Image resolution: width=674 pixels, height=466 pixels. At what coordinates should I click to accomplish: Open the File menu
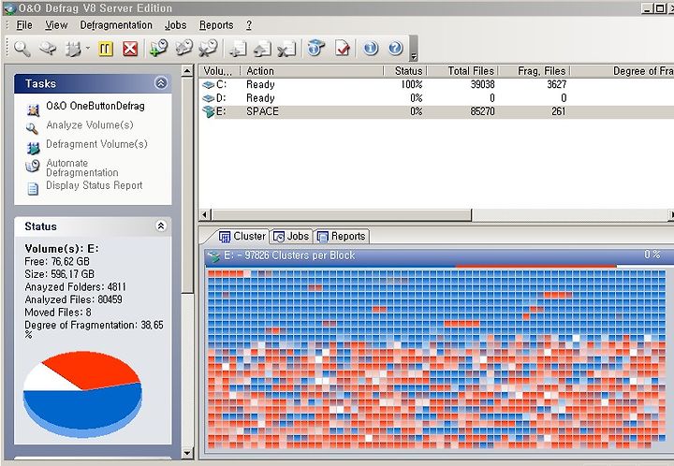[x=24, y=25]
